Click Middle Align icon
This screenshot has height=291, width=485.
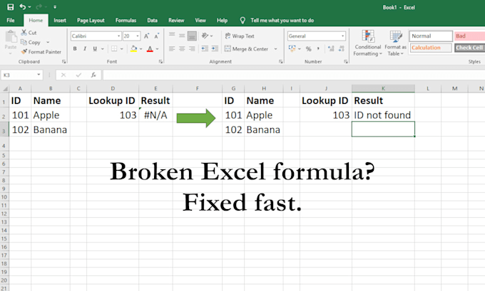182,36
